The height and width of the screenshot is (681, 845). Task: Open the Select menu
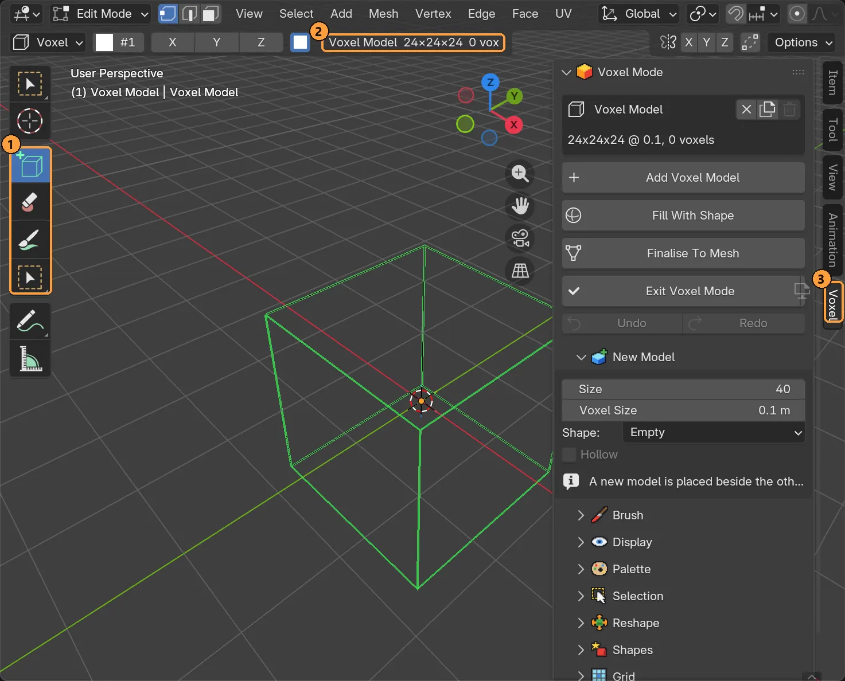pyautogui.click(x=297, y=14)
